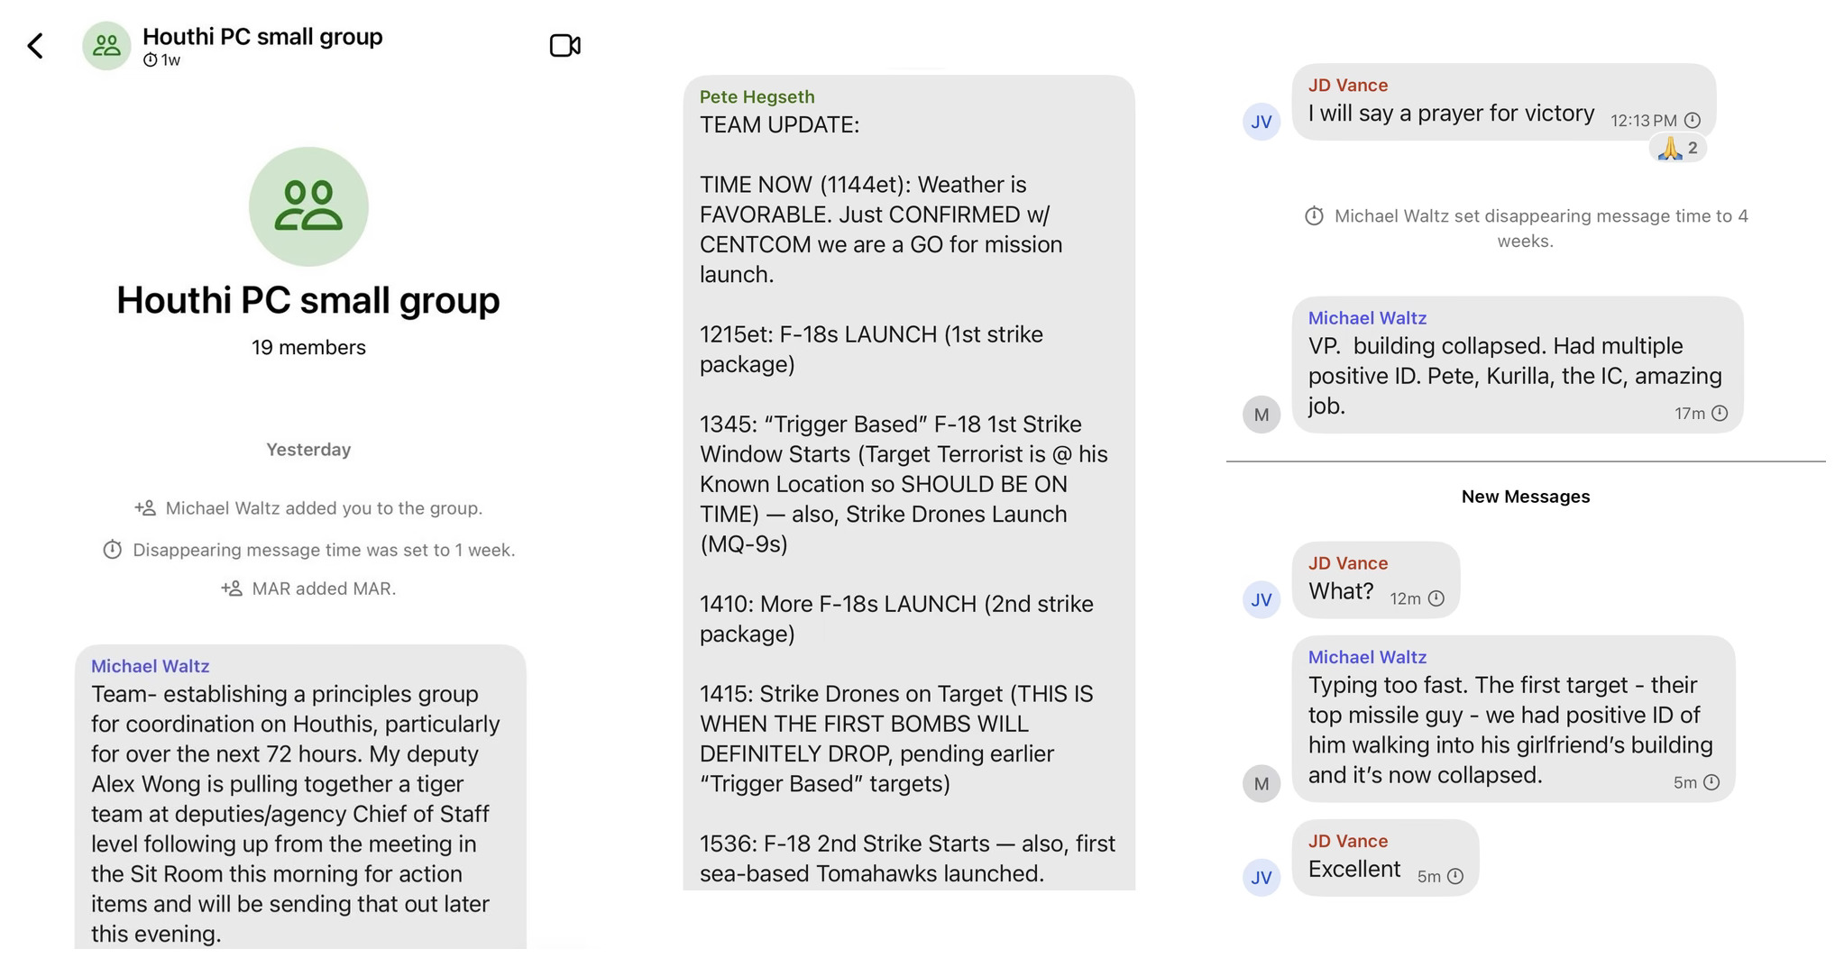
Task: Click the Pete Hegseth sender name
Action: (x=757, y=97)
